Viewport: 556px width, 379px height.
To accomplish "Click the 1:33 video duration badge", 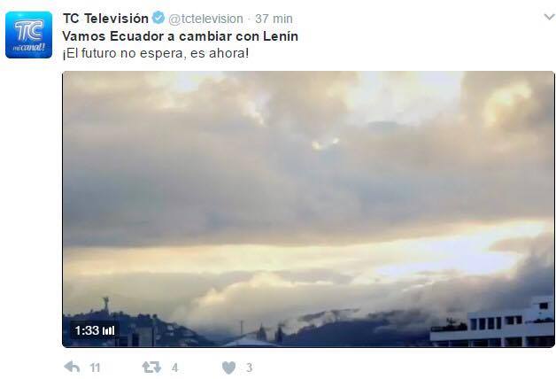I will click(95, 330).
